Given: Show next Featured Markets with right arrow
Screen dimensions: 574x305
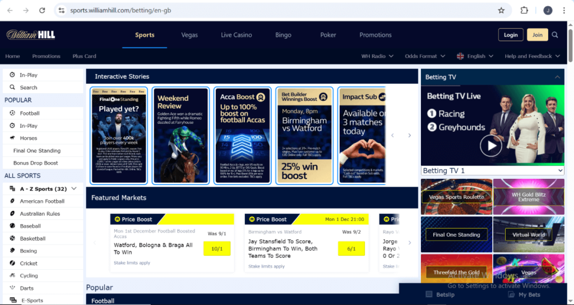Looking at the screenshot, I should click(409, 243).
